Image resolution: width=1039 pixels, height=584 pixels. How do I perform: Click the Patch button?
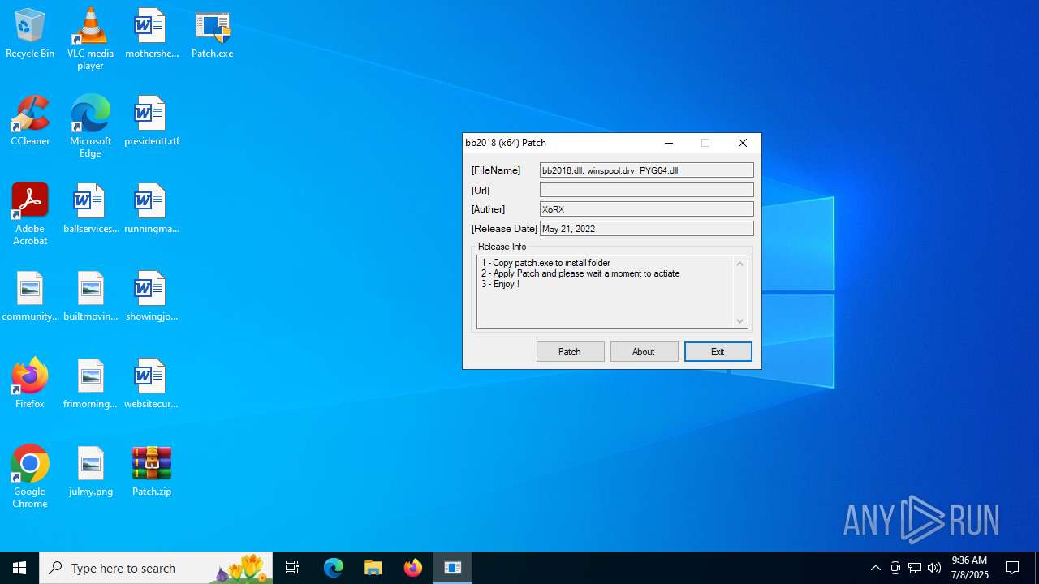point(570,351)
